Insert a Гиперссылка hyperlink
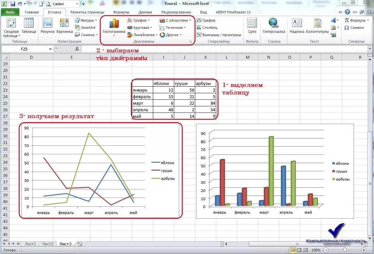374x254 pixels. point(274,26)
